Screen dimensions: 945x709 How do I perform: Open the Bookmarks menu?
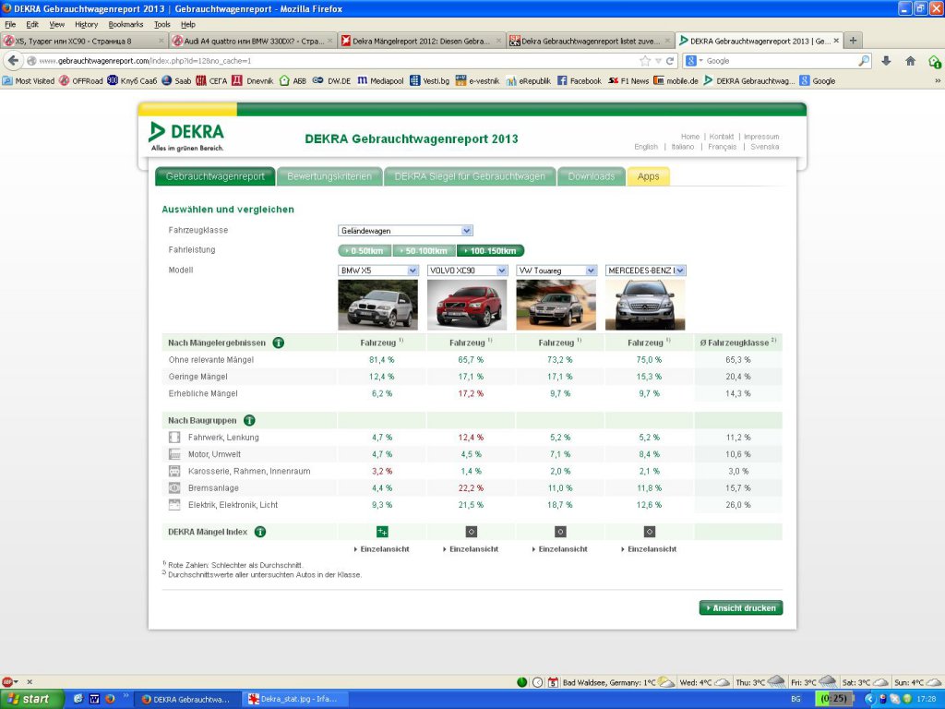coord(126,24)
